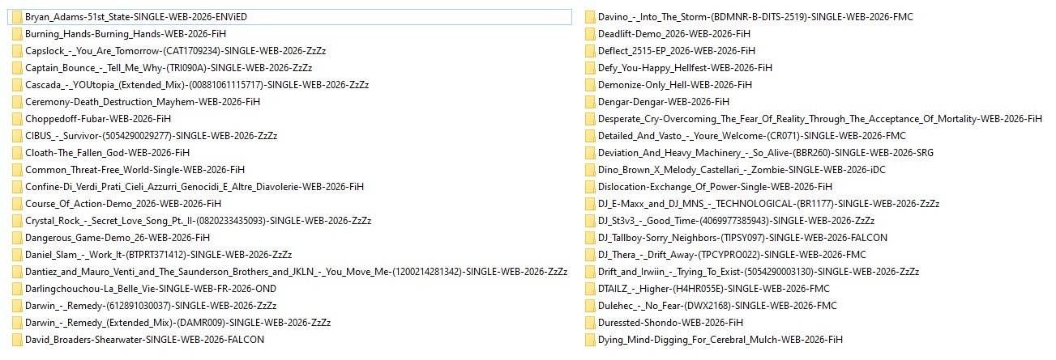The image size is (1056, 360).
Task: Click DJ_St3v3_-_Good_Time folder name
Action: point(736,220)
